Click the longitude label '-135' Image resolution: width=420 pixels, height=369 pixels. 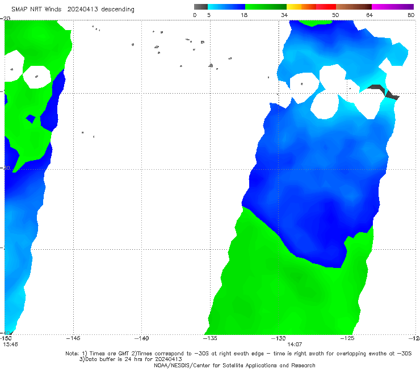point(210,338)
